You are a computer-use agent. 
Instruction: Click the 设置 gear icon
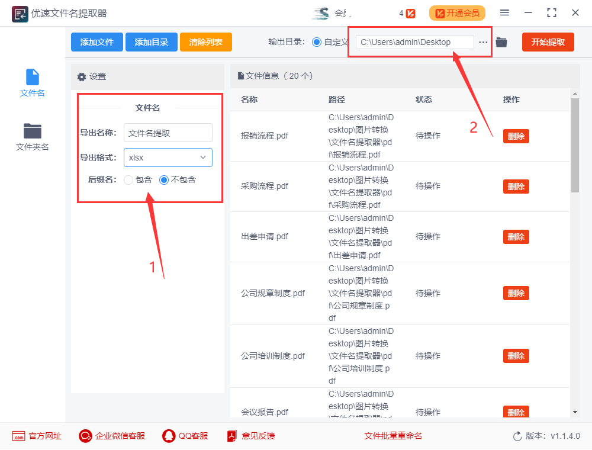[81, 76]
